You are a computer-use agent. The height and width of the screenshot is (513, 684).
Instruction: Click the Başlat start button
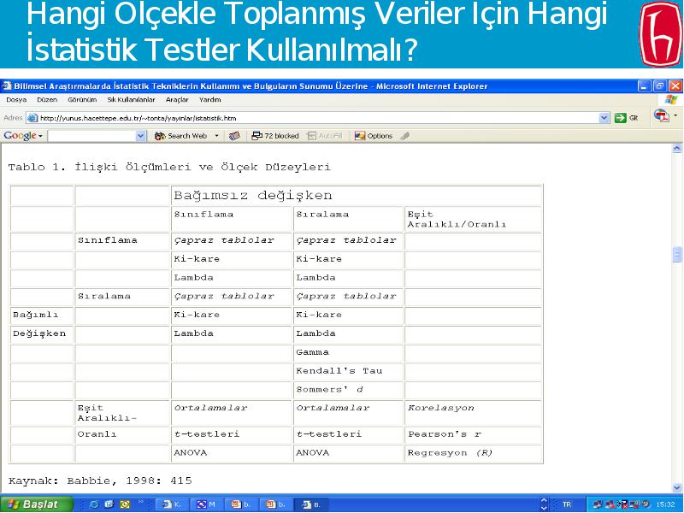[x=36, y=504]
